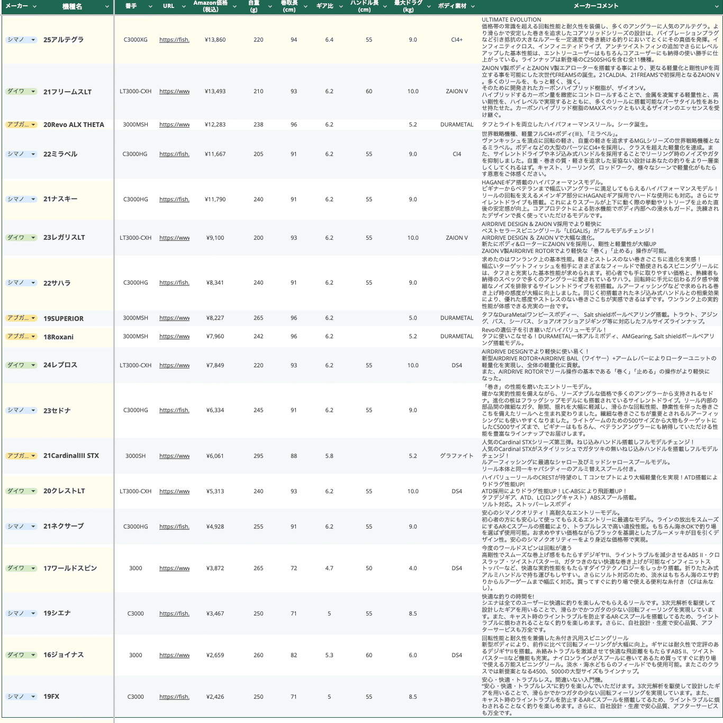Select the model name cell 22サハラ
The height and width of the screenshot is (723, 723).
77,283
